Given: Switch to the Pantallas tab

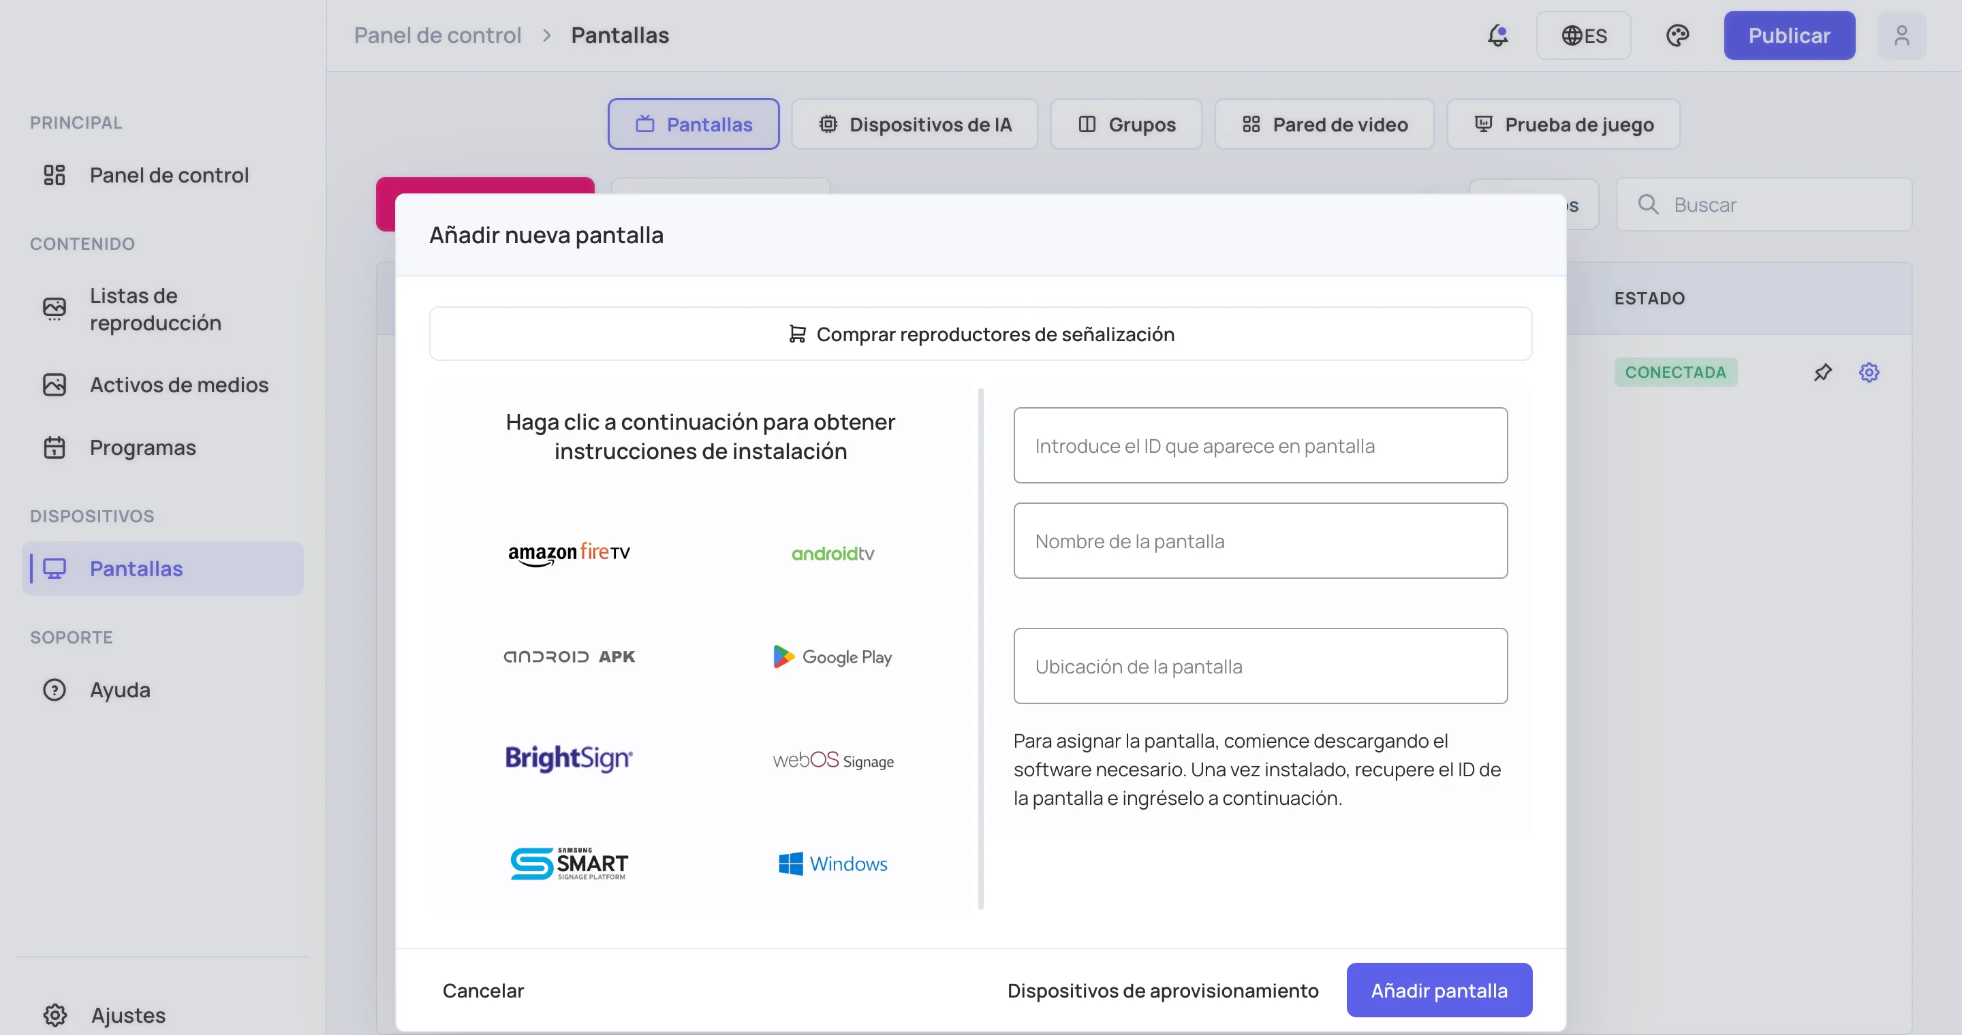Looking at the screenshot, I should 693,124.
